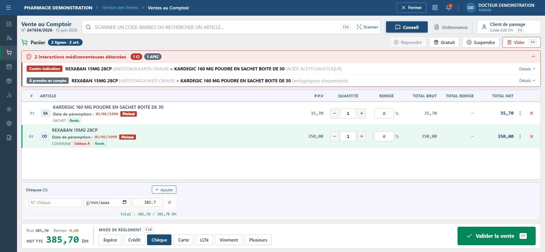
Task: Click Ventes au Comptoir breadcrumb
Action: tap(168, 8)
